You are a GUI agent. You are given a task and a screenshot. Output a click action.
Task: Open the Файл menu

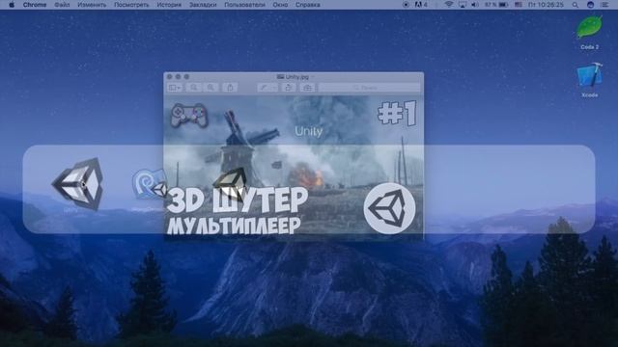click(62, 5)
